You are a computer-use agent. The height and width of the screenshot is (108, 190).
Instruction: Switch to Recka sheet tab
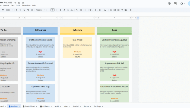click(x=86, y=106)
